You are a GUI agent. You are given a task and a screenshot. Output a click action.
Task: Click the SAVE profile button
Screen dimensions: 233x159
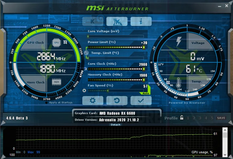coord(221,118)
